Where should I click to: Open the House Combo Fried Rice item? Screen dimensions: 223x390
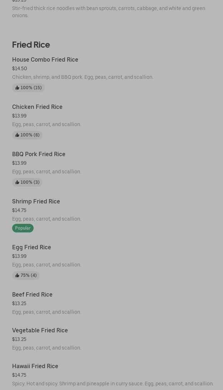(45, 59)
